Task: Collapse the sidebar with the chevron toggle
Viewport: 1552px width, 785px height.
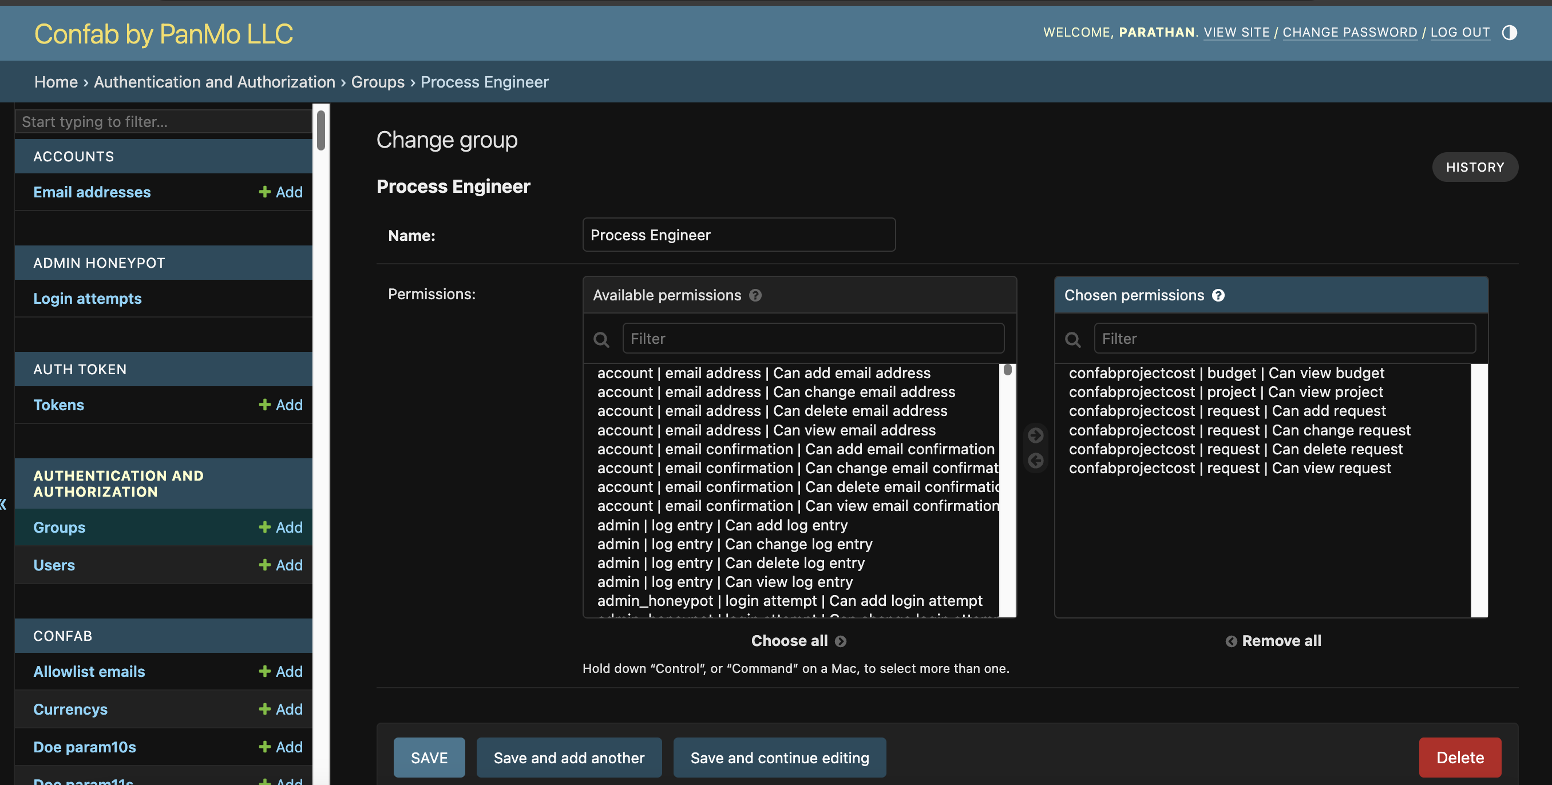Action: pyautogui.click(x=3, y=503)
